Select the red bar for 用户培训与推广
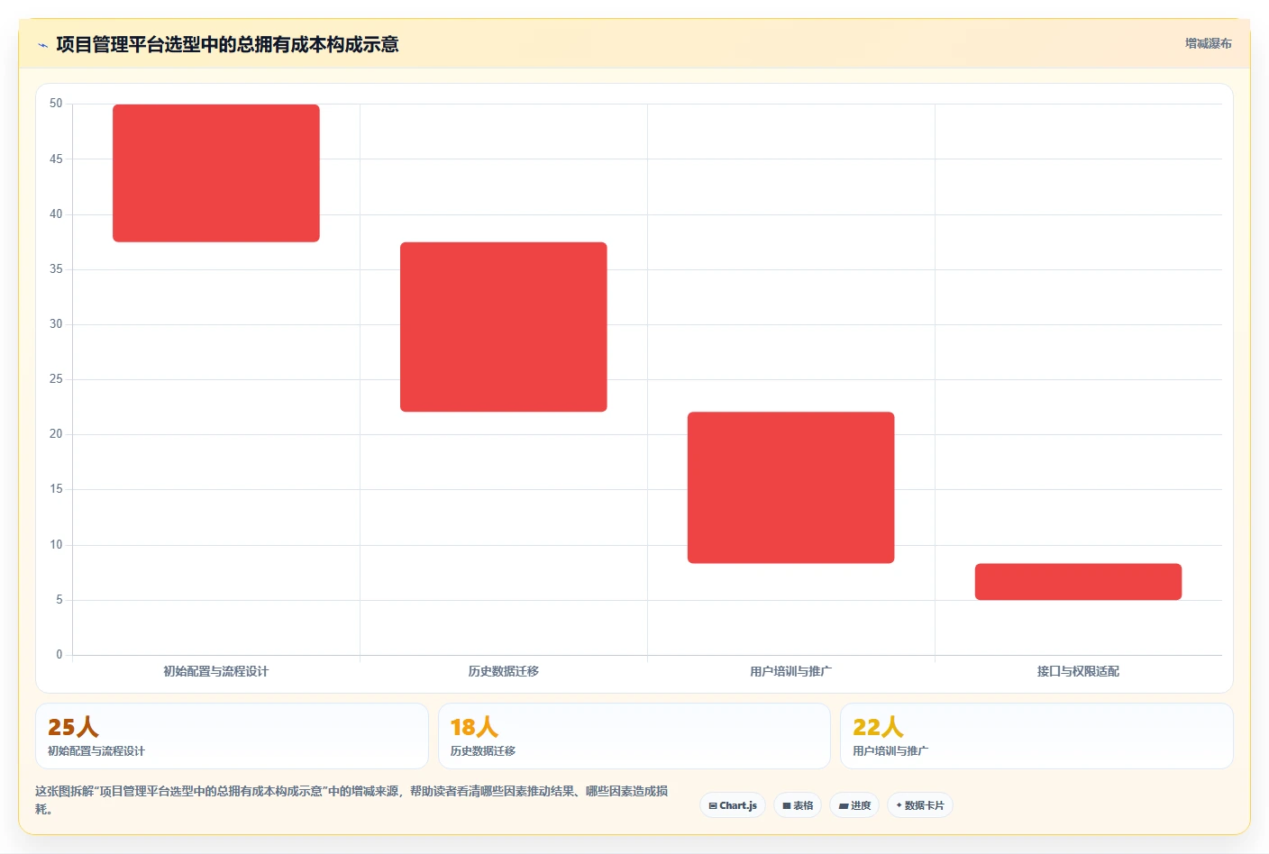Screen dimensions: 1269x854 point(791,487)
